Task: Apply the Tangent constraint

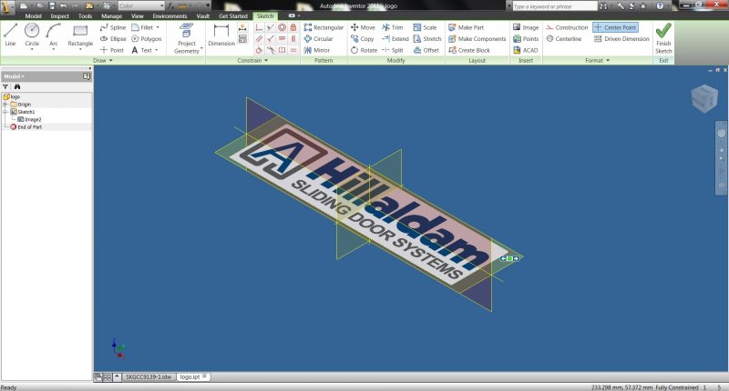Action: click(259, 50)
